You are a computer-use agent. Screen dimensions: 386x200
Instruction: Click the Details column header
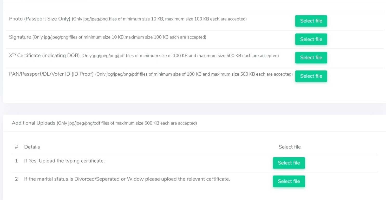click(32, 147)
